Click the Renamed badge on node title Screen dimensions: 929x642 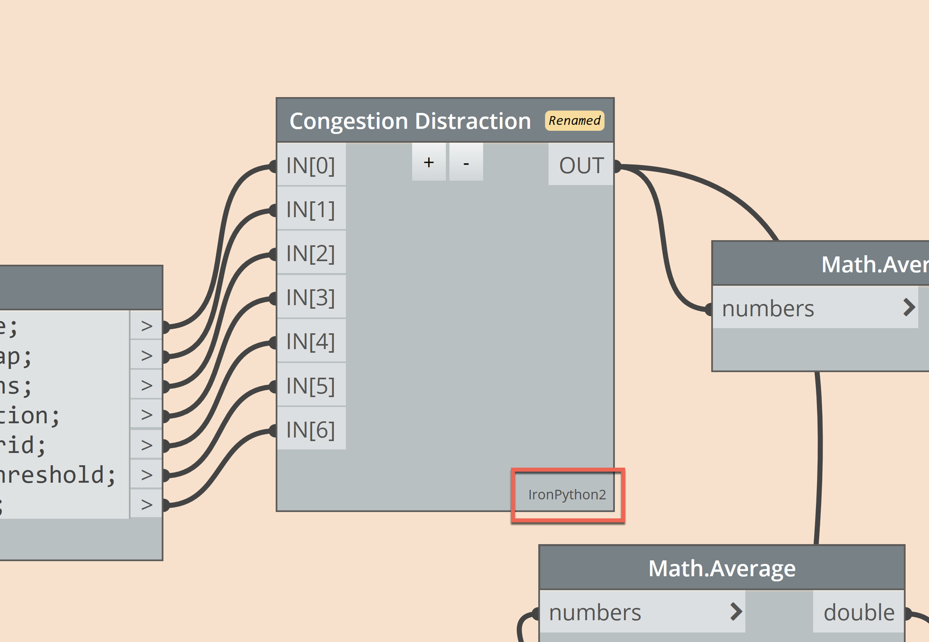(574, 121)
